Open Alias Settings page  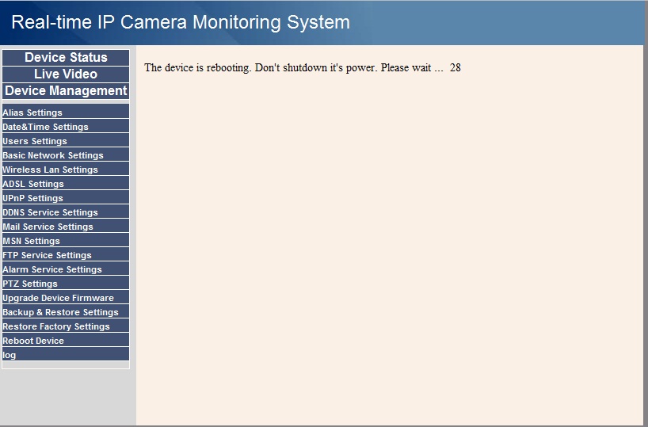pos(66,112)
